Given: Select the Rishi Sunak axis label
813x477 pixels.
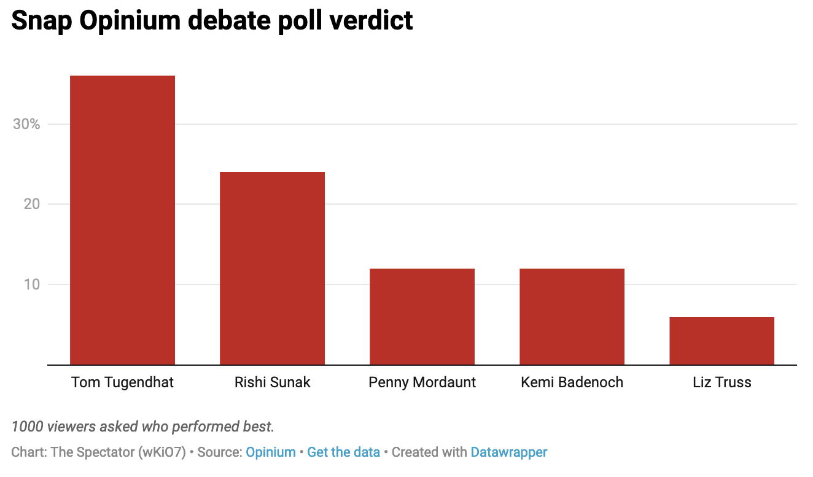Looking at the screenshot, I should point(272,382).
